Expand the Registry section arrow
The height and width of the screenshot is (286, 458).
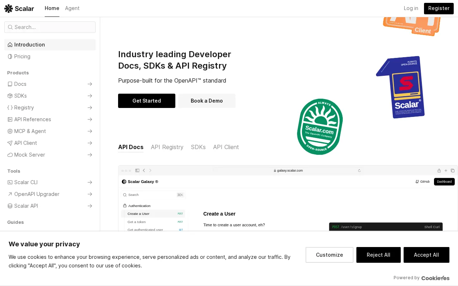90,108
